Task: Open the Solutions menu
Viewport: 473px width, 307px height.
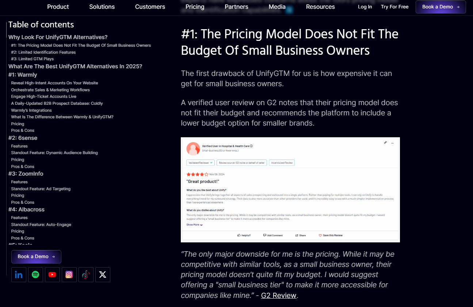Action: (x=102, y=7)
